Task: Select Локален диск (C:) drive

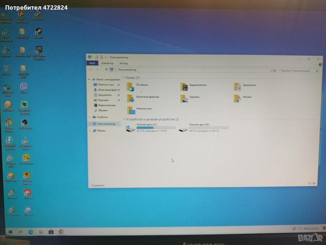Action: [x=151, y=128]
